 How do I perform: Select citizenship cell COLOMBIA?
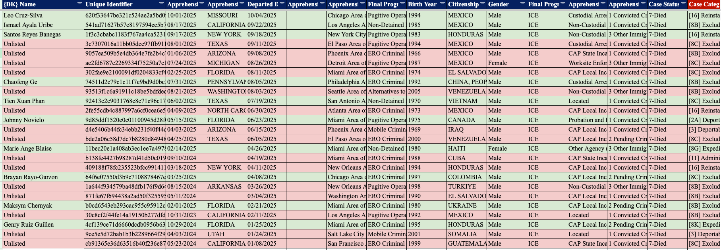tap(467, 177)
